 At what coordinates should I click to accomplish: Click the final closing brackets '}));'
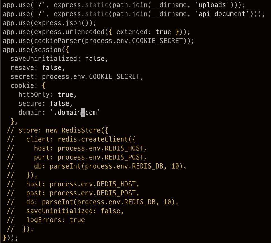[10, 238]
